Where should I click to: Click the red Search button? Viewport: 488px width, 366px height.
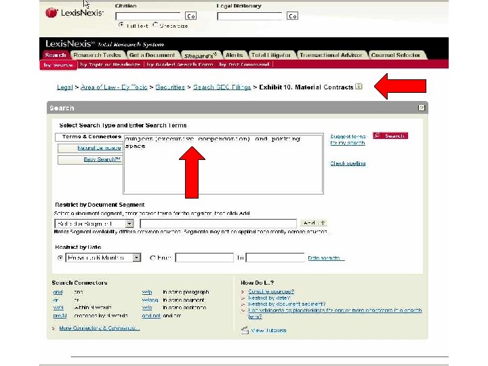pos(390,136)
